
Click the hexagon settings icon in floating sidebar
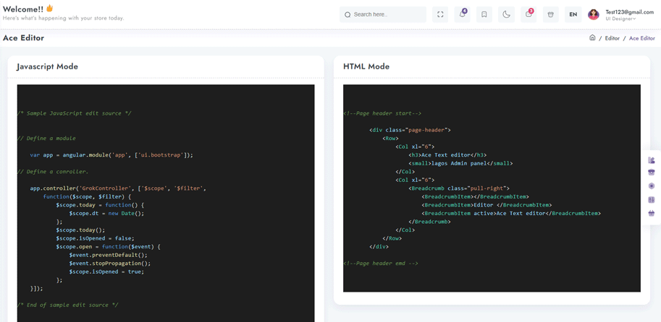pos(652,186)
